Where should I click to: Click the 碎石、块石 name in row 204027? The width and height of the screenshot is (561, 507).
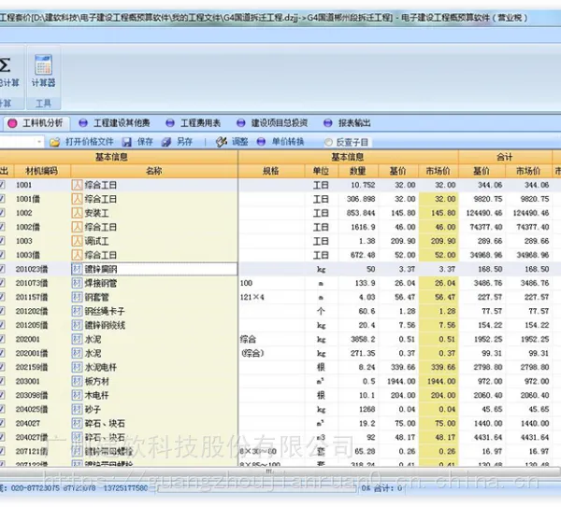[105, 423]
